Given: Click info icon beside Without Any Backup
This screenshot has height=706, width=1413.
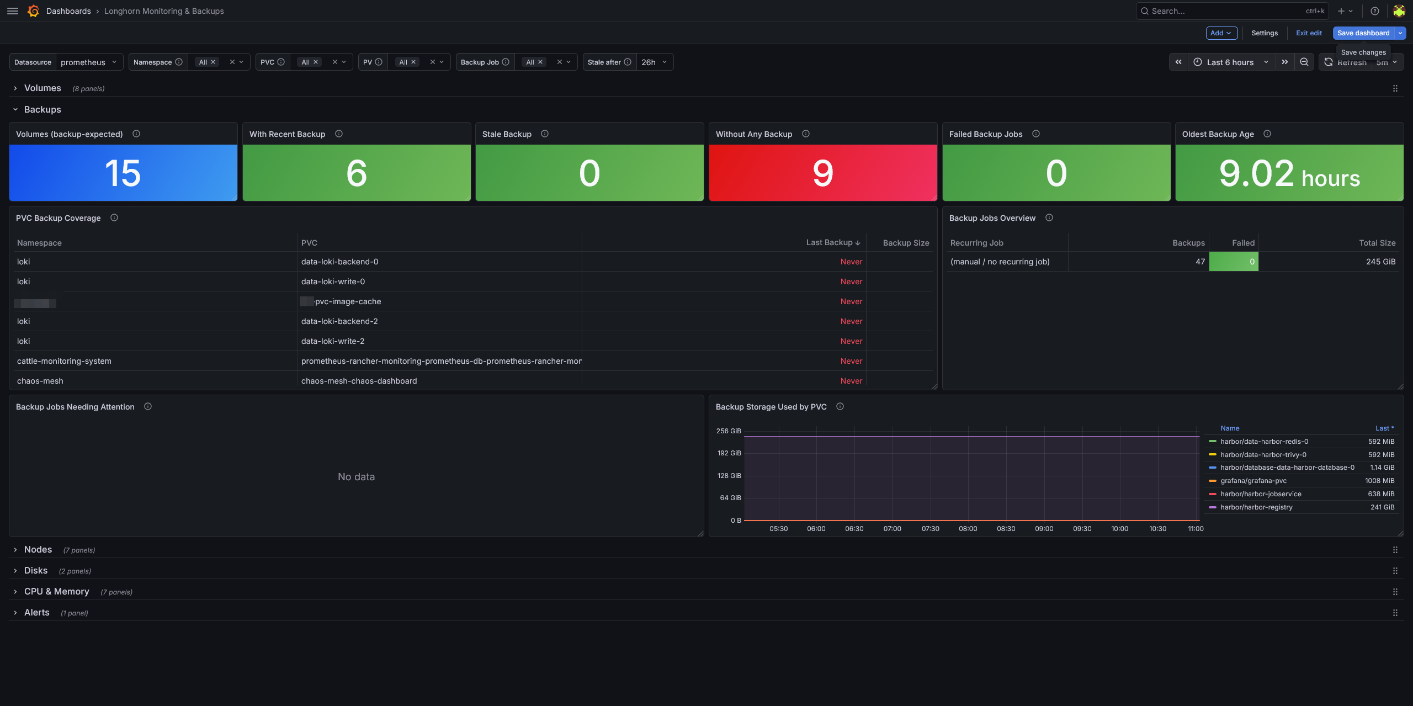Looking at the screenshot, I should 806,134.
